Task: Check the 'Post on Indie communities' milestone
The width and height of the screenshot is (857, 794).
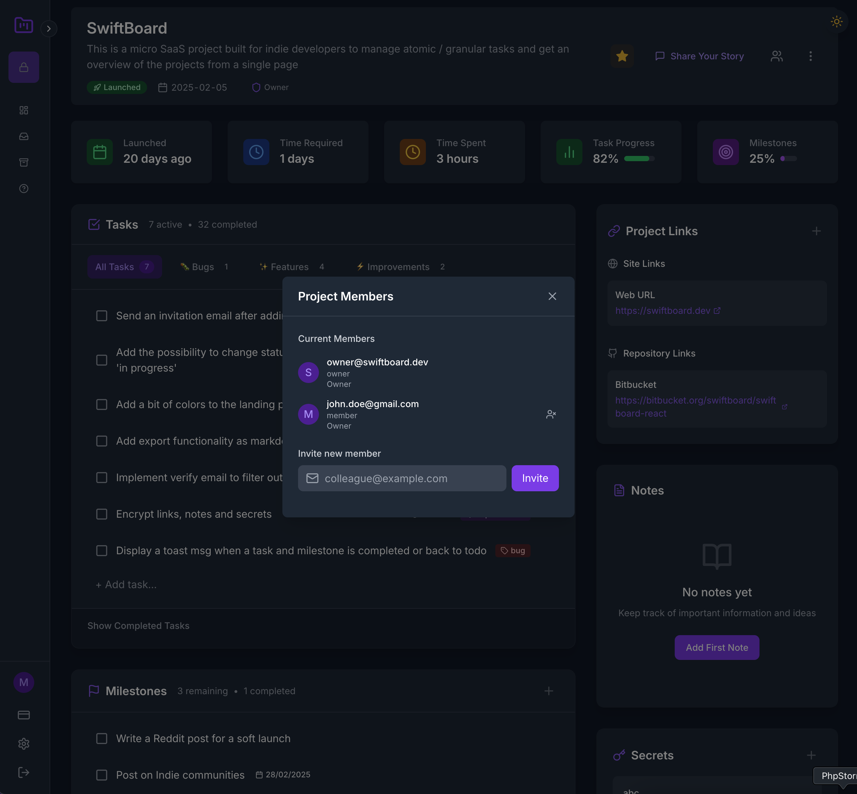Action: coord(102,775)
